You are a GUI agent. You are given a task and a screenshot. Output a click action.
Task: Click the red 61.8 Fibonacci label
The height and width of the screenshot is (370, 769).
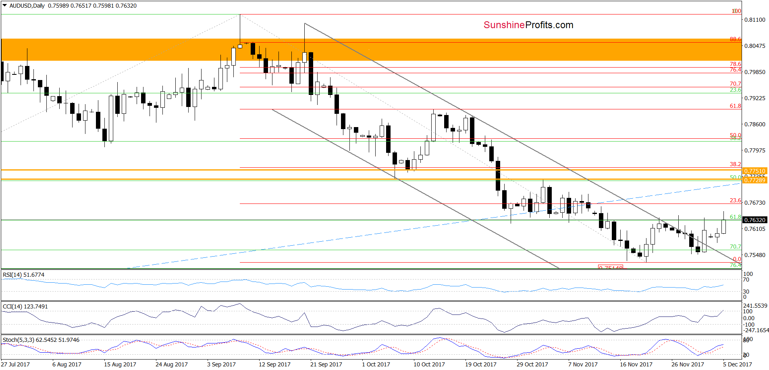[735, 106]
